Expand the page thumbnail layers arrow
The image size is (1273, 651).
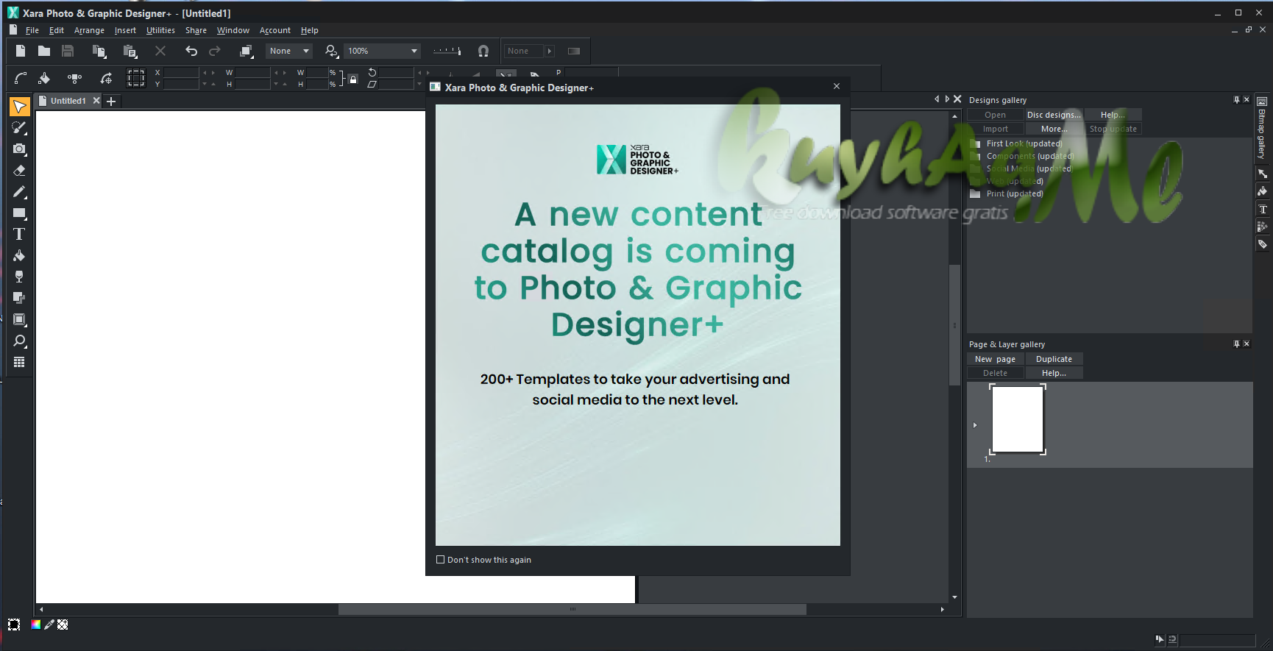coord(975,425)
